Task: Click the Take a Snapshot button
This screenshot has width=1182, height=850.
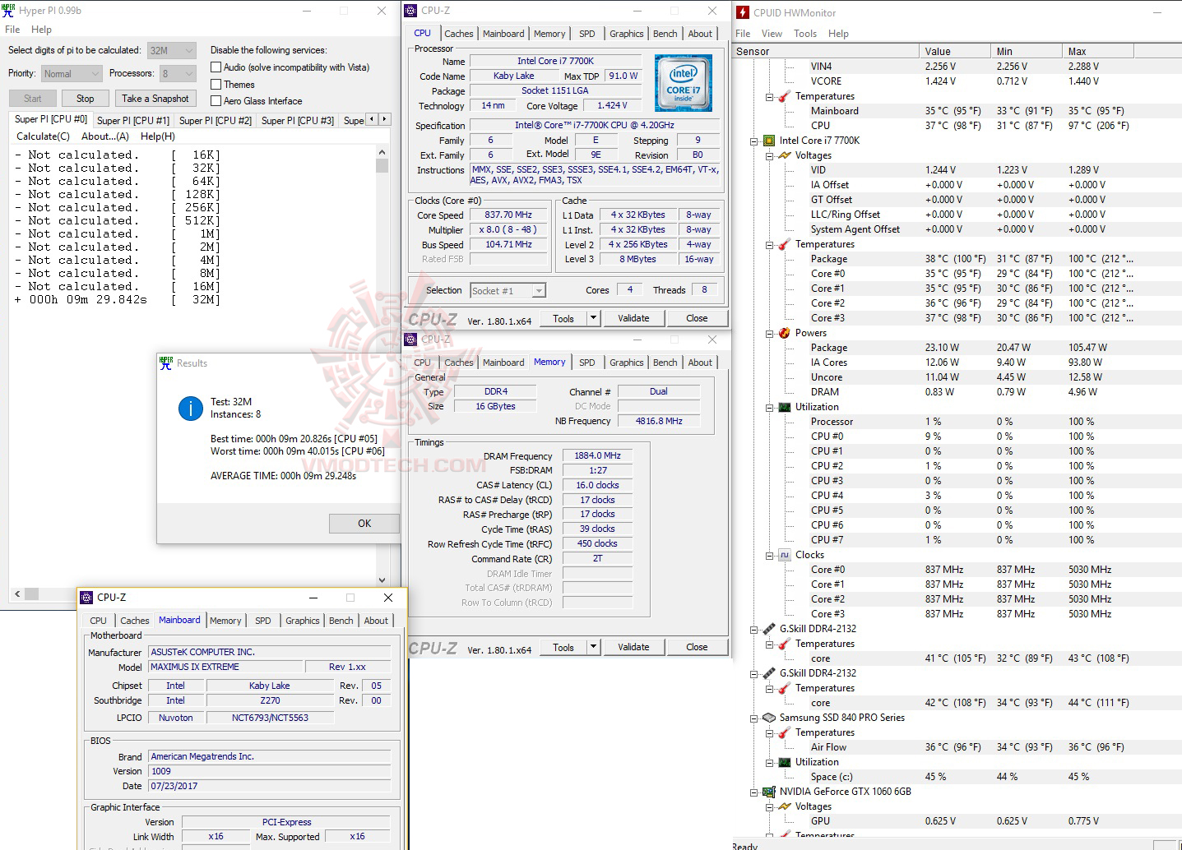Action: [x=155, y=98]
